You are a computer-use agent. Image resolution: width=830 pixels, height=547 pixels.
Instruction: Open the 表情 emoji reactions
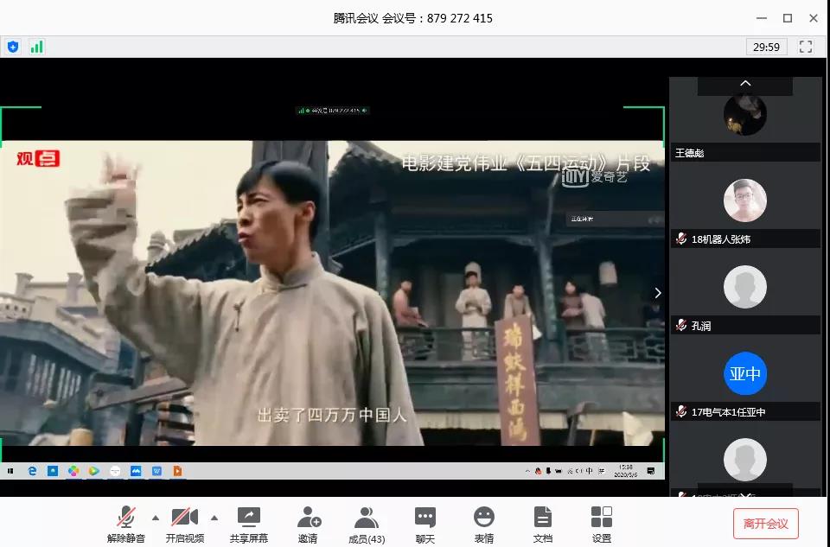(x=484, y=525)
